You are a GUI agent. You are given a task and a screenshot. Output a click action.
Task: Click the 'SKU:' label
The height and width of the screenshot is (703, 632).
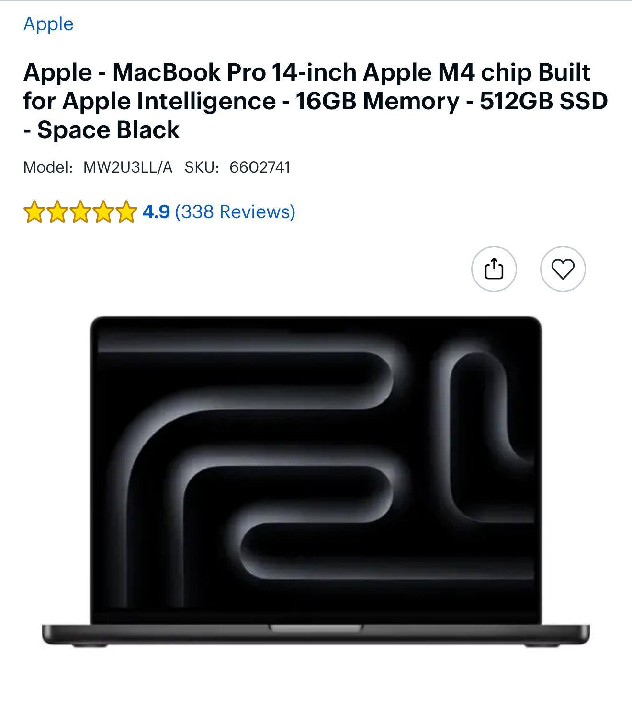point(202,167)
